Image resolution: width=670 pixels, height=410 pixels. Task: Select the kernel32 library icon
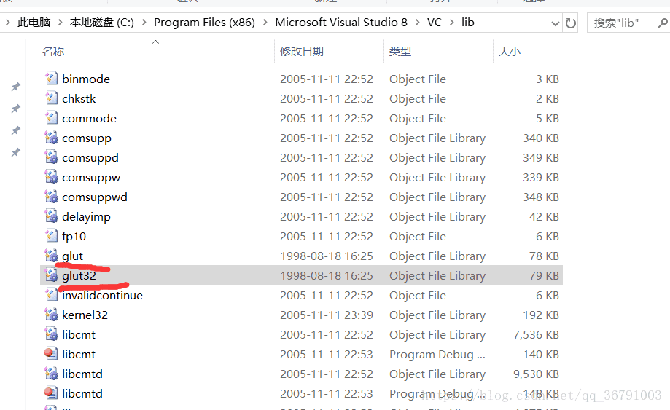51,315
